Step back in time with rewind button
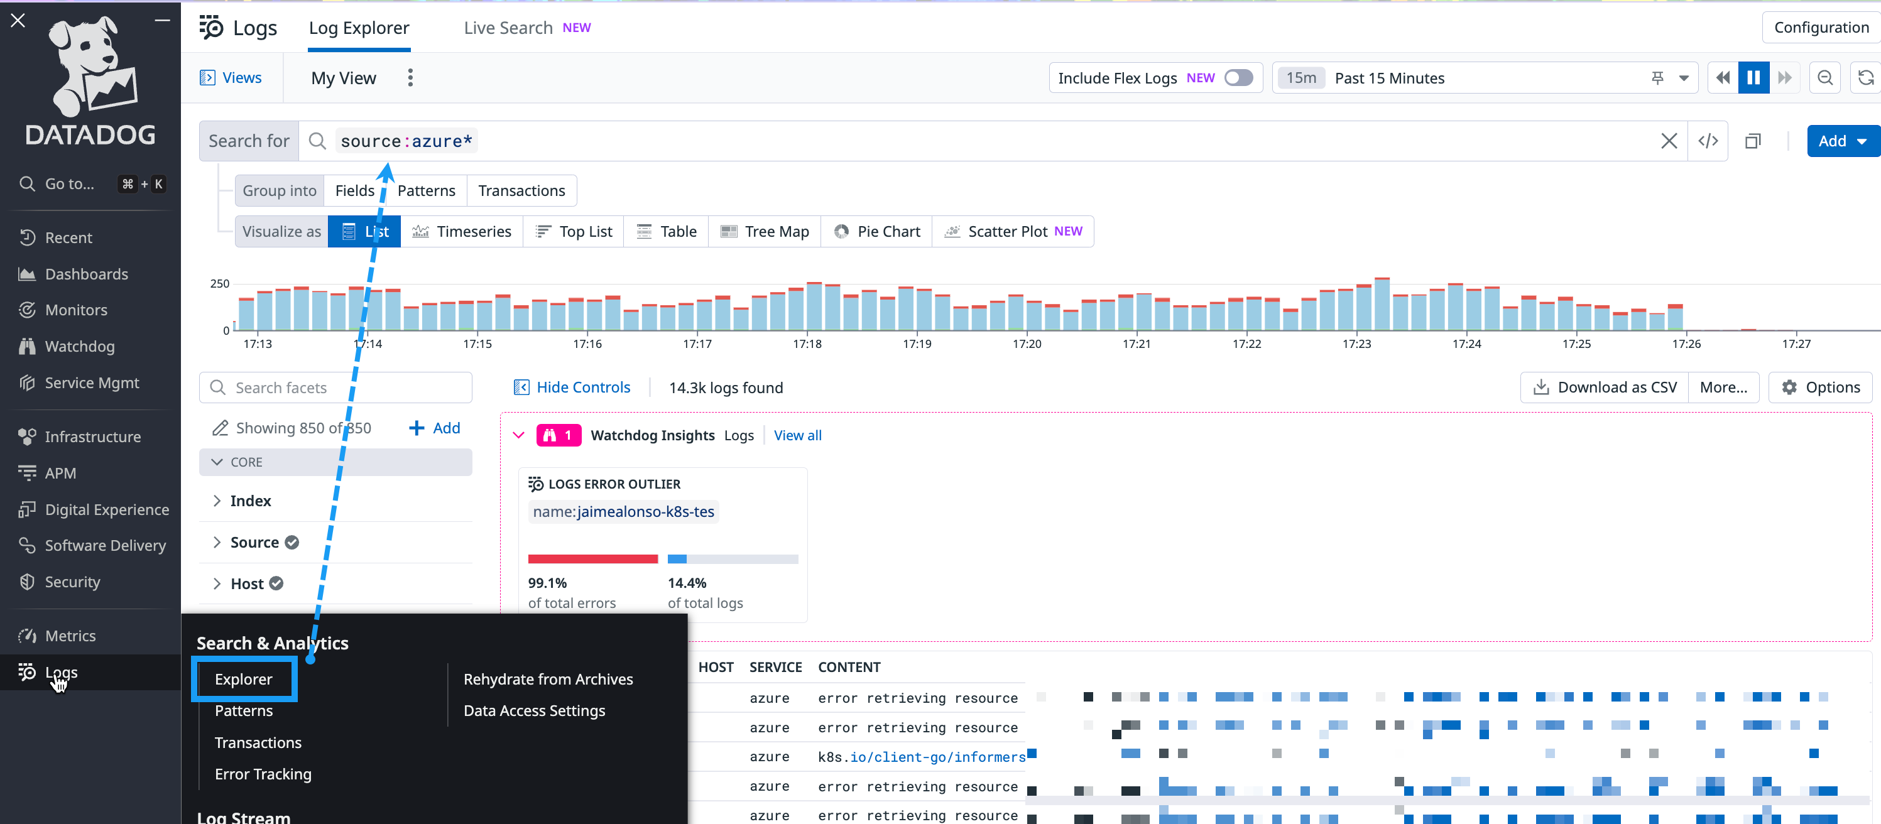The height and width of the screenshot is (824, 1881). pyautogui.click(x=1723, y=77)
